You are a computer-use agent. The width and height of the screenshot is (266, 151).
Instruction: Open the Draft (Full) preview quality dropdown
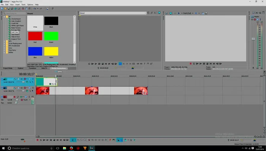[x=193, y=13]
